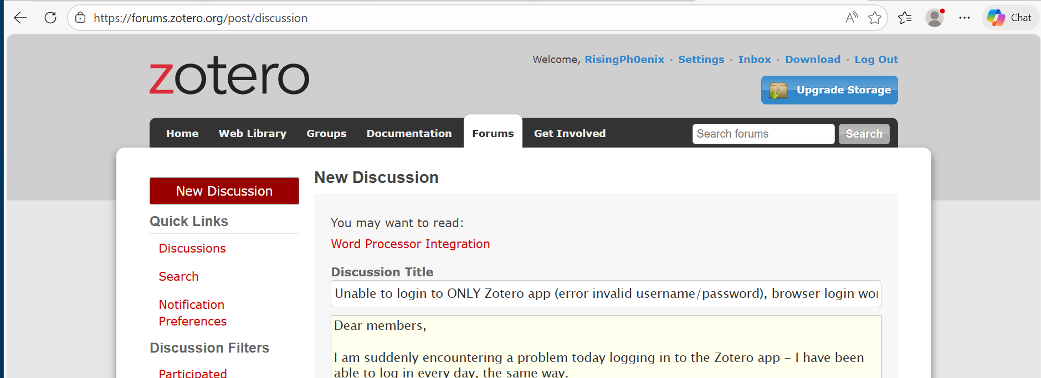Open Discussions quick link
1041x378 pixels.
click(192, 249)
